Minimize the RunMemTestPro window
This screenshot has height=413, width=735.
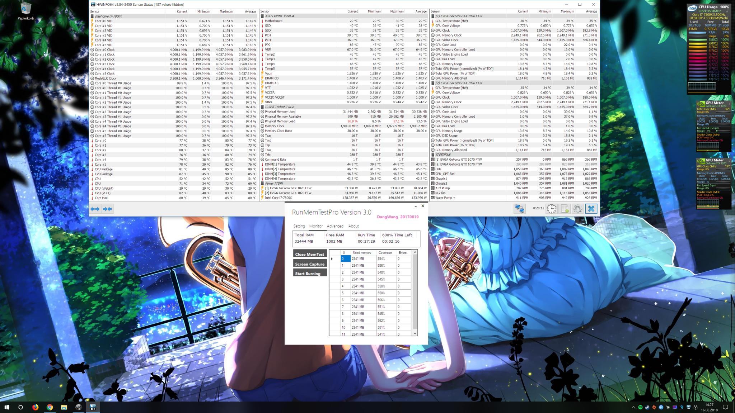point(416,206)
